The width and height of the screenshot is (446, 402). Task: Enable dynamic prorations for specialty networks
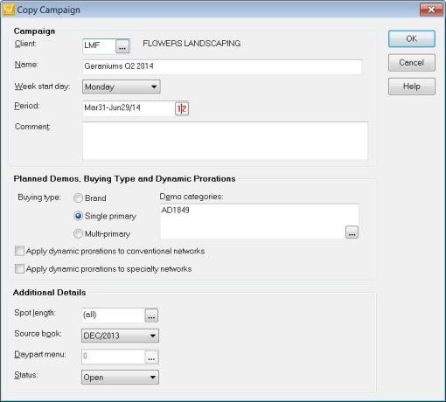(19, 268)
